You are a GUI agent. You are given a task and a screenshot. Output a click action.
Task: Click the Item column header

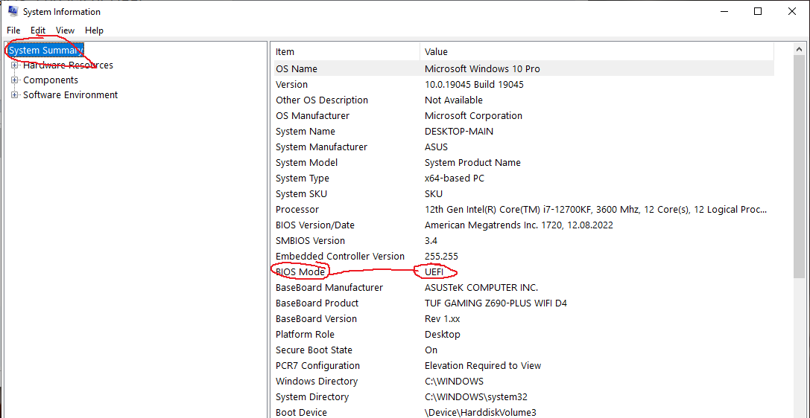click(x=347, y=51)
